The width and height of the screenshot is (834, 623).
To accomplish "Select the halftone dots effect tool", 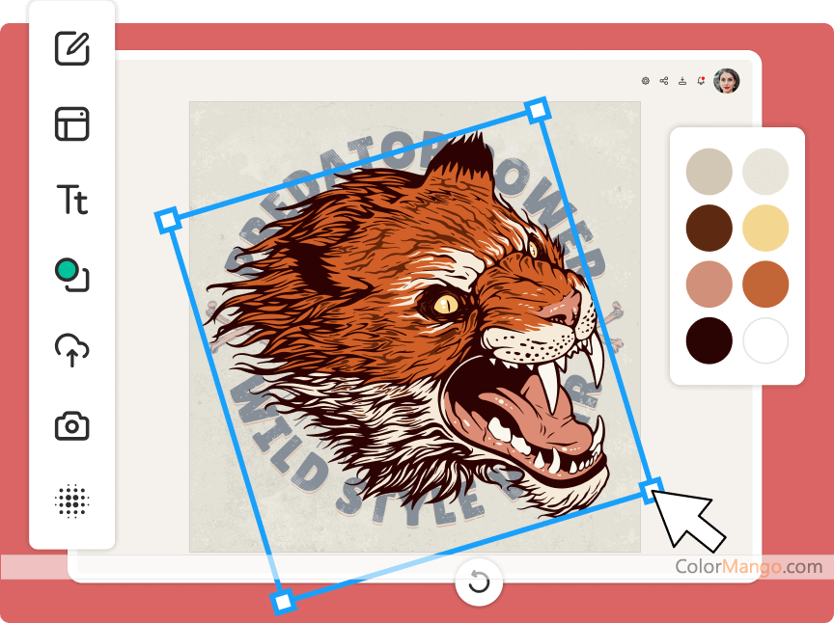I will pyautogui.click(x=72, y=501).
